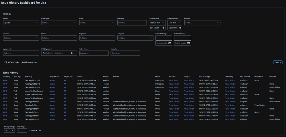
Task: Expand the Reporter filter dropdown
Action: pyautogui.click(x=97, y=38)
